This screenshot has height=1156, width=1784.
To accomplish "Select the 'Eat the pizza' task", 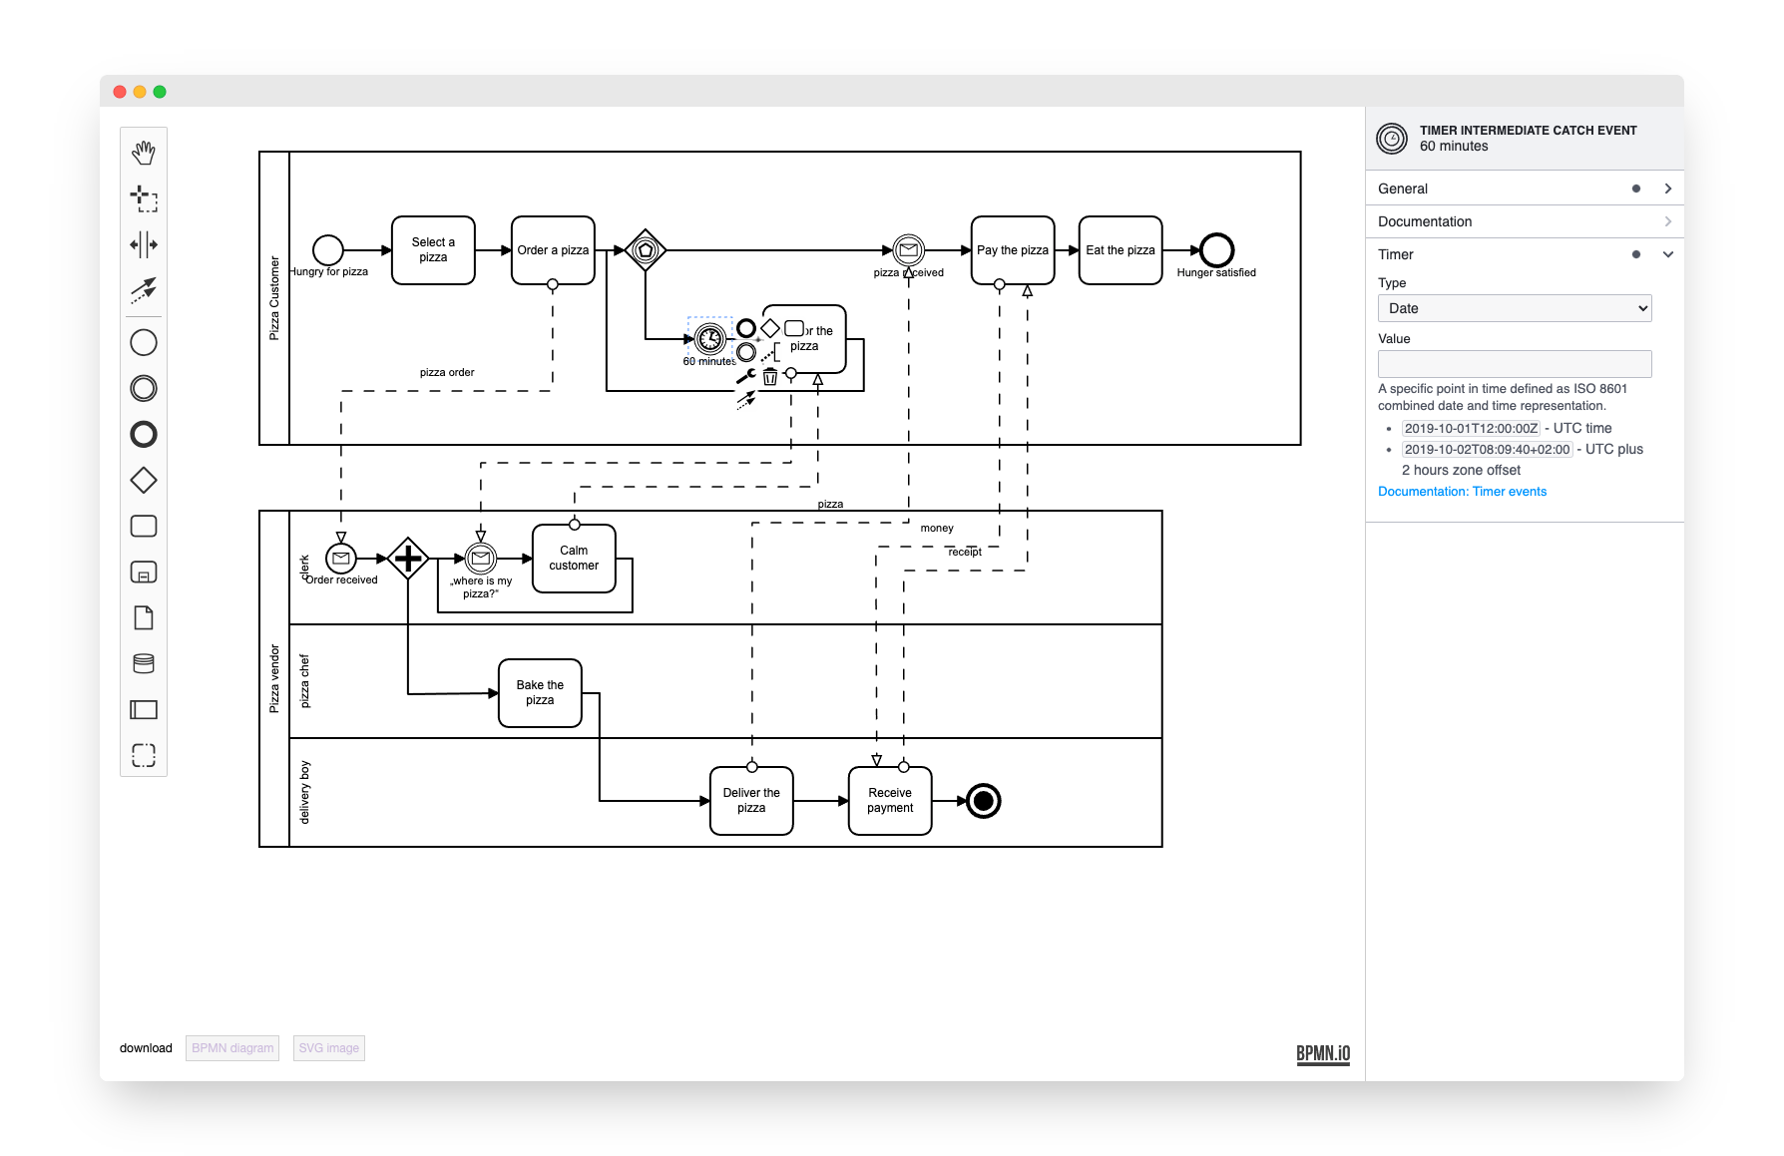I will tap(1120, 250).
